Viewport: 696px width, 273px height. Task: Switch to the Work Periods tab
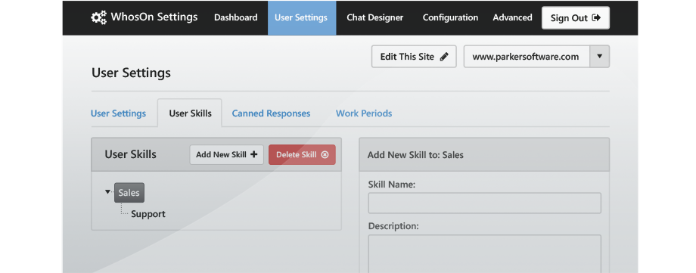pos(364,113)
